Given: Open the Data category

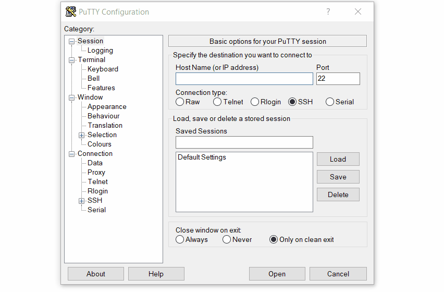Looking at the screenshot, I should coord(95,163).
